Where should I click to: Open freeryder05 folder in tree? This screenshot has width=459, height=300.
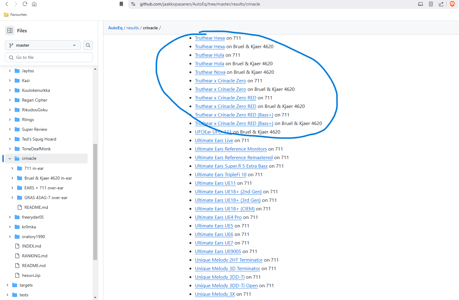pyautogui.click(x=33, y=217)
